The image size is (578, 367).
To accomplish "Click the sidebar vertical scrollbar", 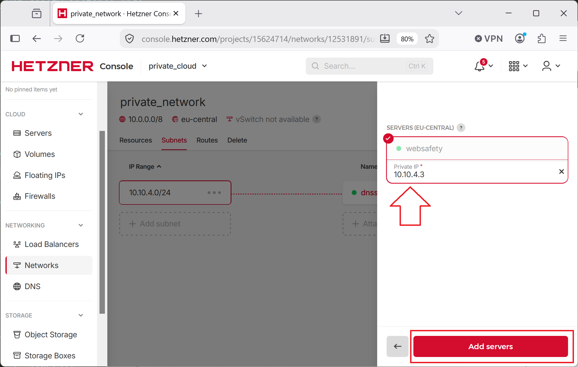I will click(102, 222).
